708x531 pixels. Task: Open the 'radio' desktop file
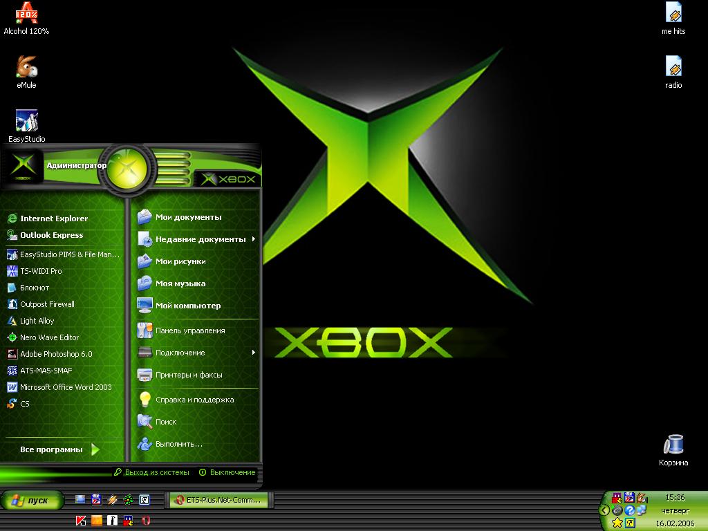[x=673, y=67]
